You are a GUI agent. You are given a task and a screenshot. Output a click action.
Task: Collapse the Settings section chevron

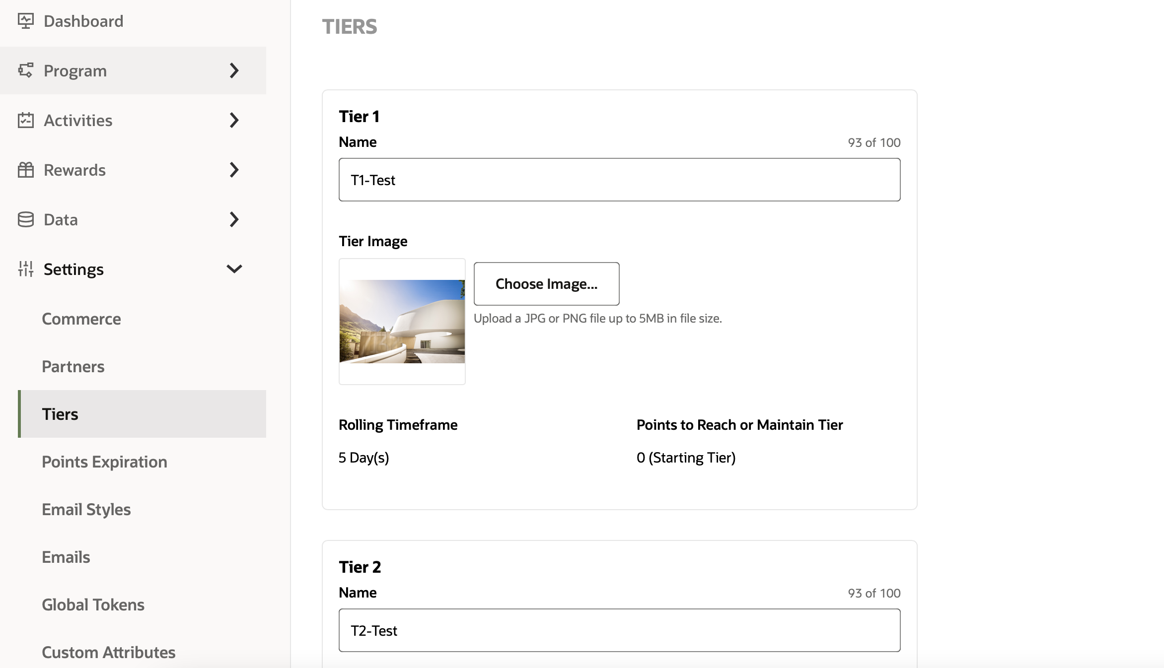[x=234, y=269]
